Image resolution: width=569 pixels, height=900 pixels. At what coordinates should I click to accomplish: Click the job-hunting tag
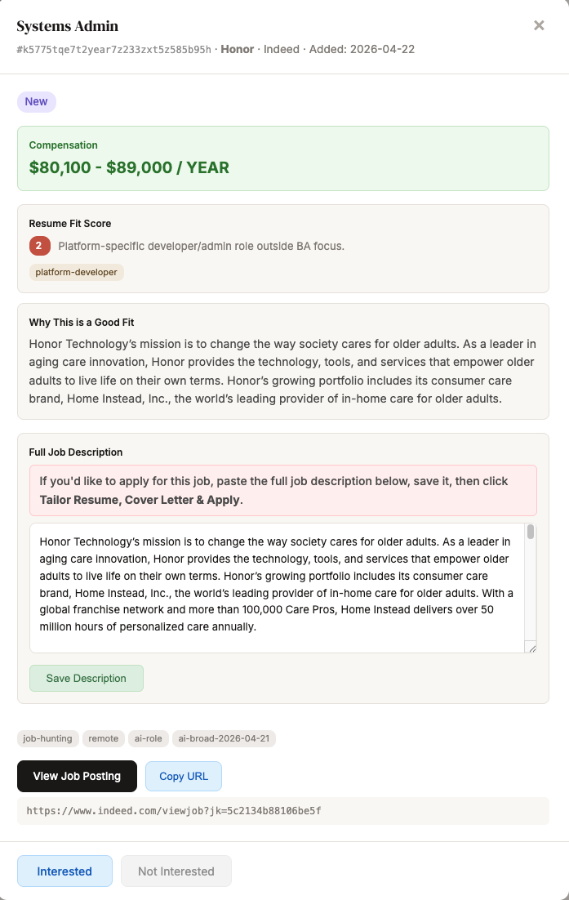click(47, 738)
